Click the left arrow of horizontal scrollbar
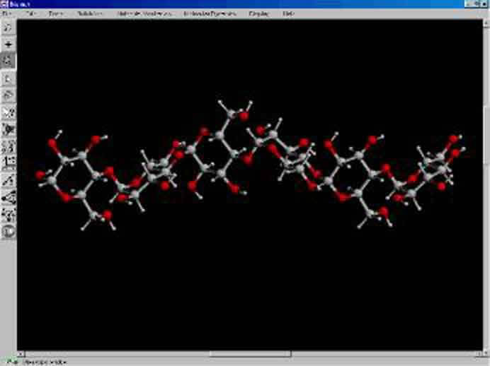 [21, 354]
